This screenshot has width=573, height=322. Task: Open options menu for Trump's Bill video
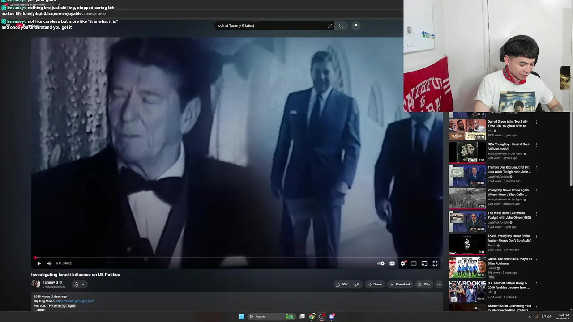(537, 168)
